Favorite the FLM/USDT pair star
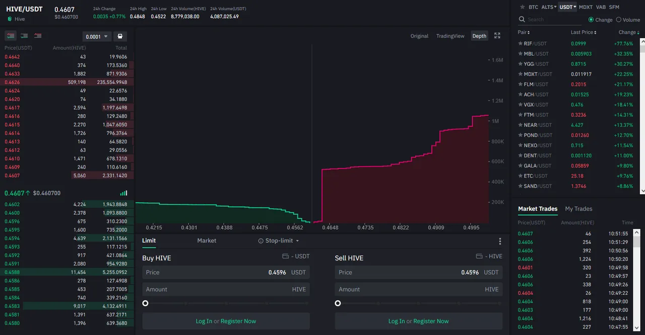The width and height of the screenshot is (645, 335). [520, 85]
